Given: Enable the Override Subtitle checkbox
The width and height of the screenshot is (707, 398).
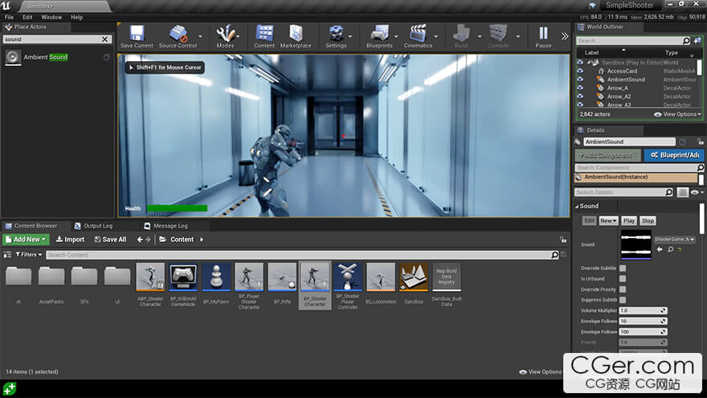Looking at the screenshot, I should [623, 268].
